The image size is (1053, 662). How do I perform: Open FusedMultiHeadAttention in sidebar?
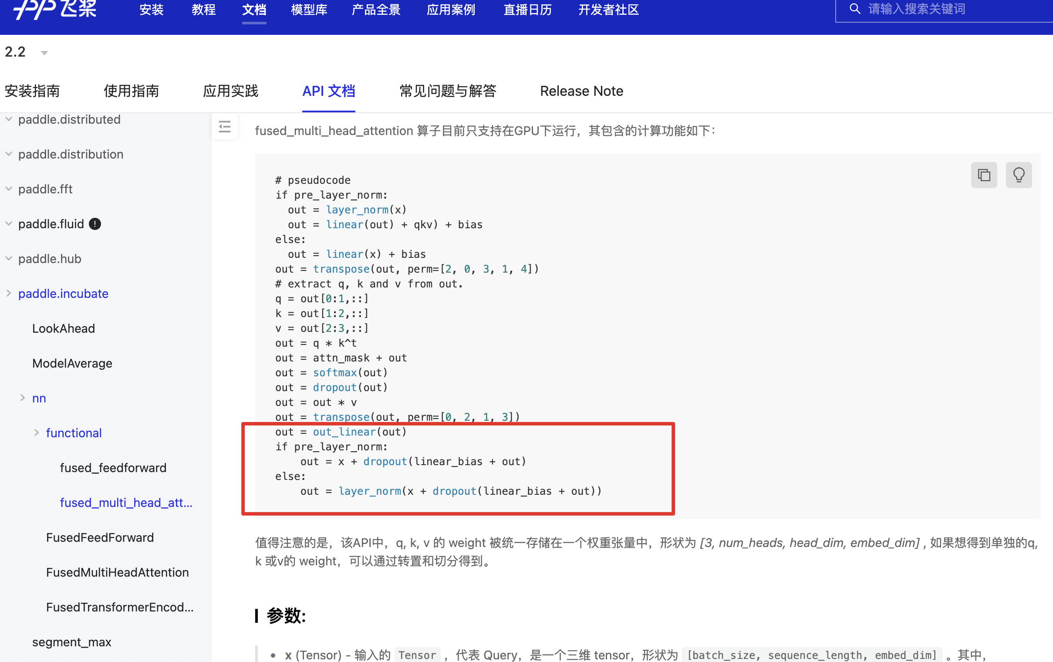(117, 572)
